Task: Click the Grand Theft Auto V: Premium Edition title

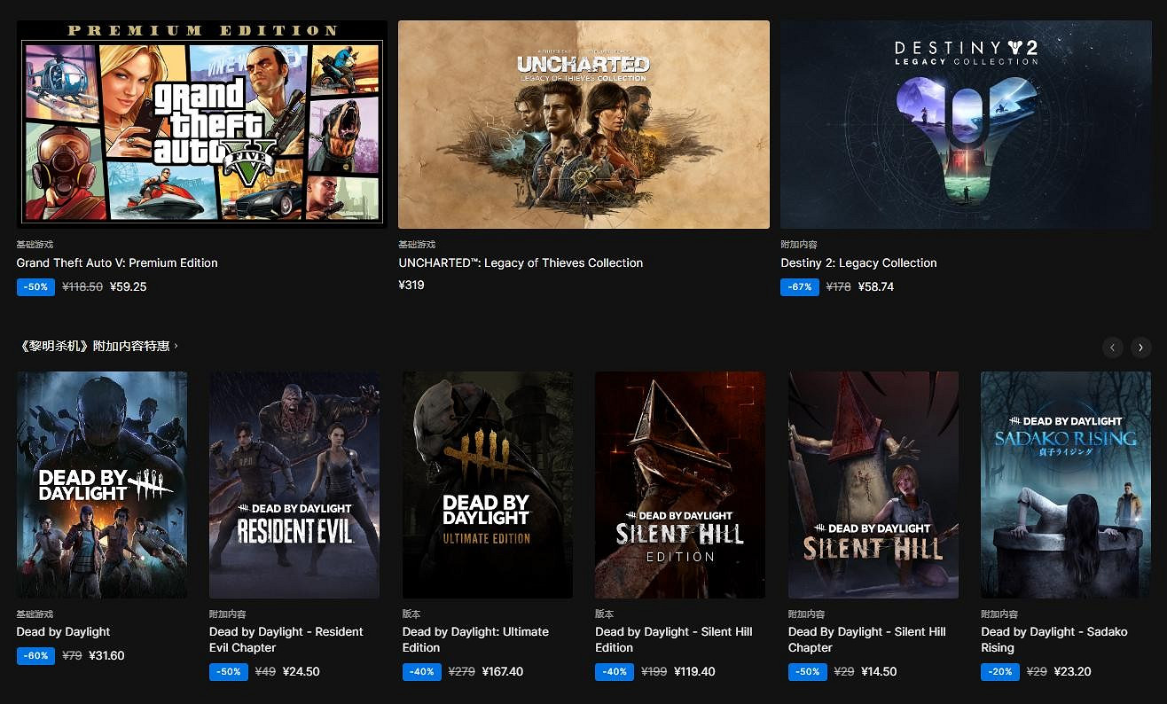Action: click(x=117, y=262)
